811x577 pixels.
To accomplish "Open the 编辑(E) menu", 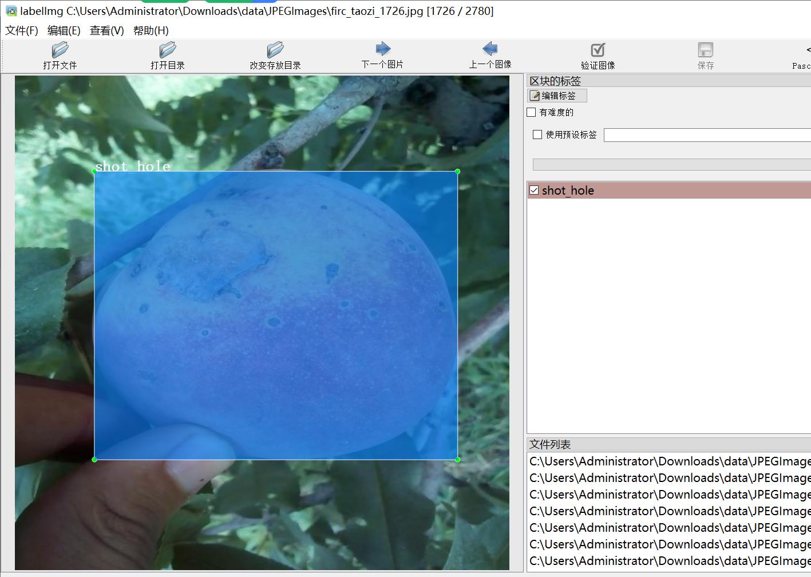I will coord(64,30).
